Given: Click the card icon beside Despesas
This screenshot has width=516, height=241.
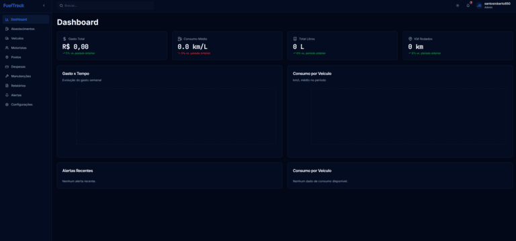Looking at the screenshot, I should click(x=7, y=66).
